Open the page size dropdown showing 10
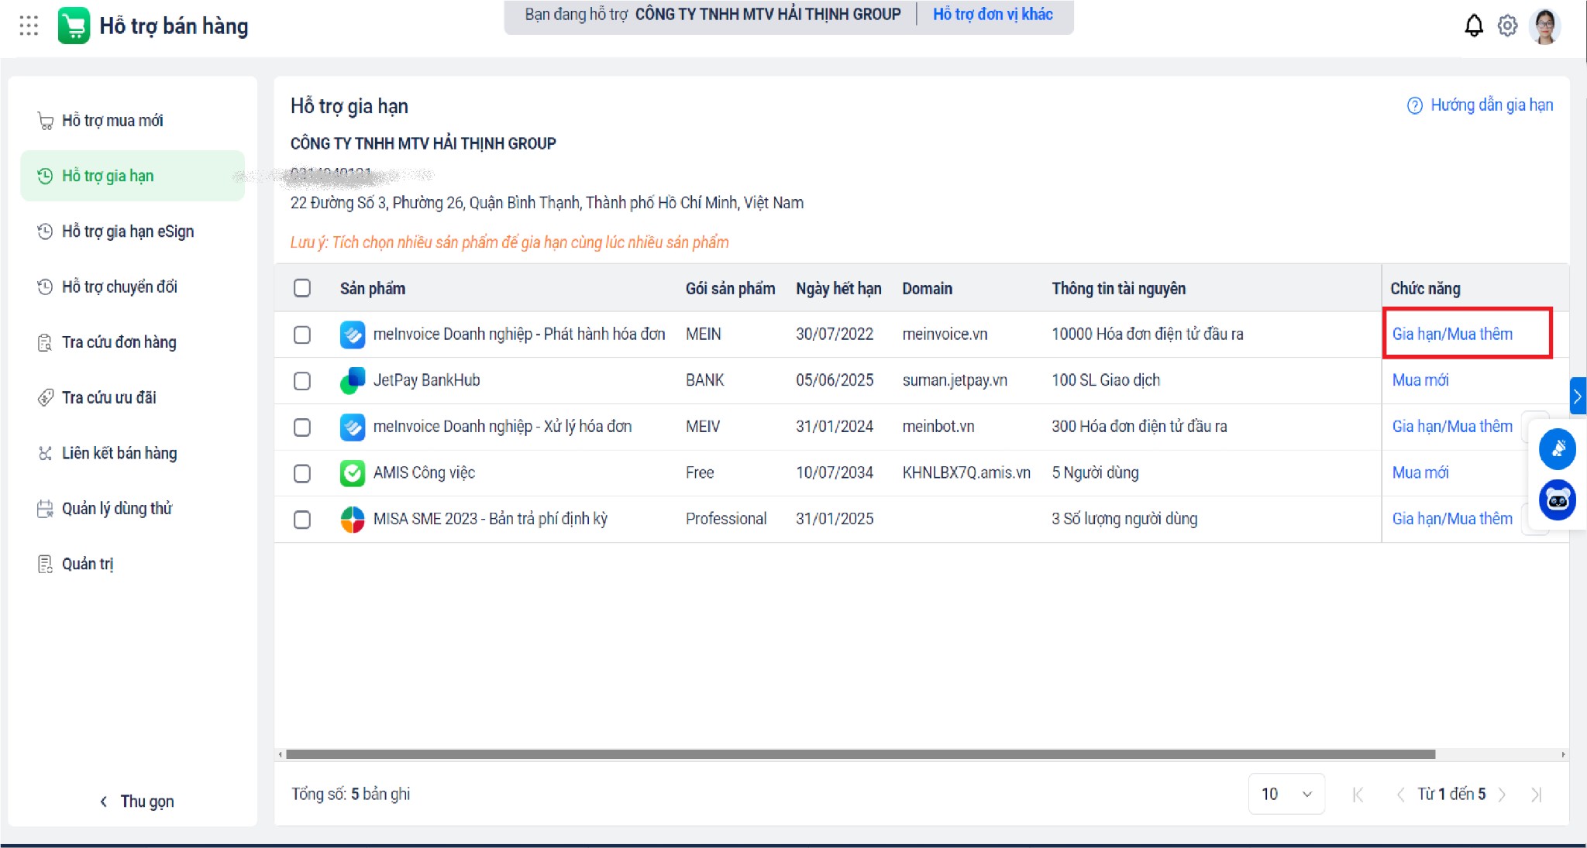Image resolution: width=1587 pixels, height=848 pixels. (1286, 794)
